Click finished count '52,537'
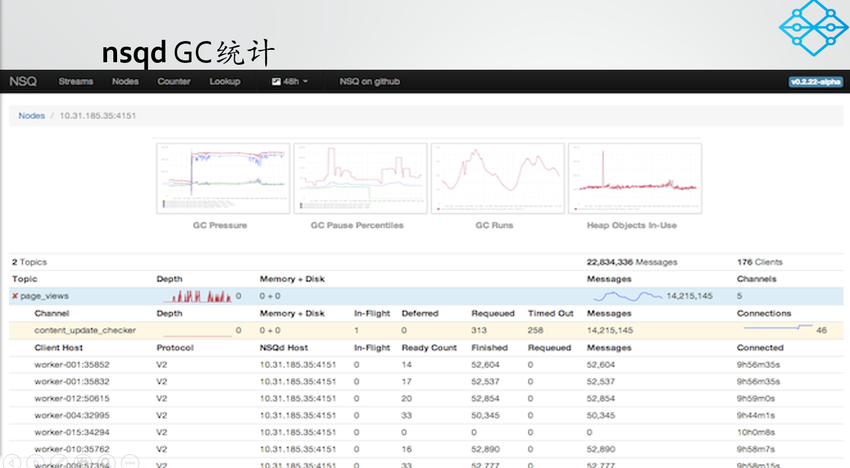This screenshot has width=850, height=468. (x=486, y=381)
